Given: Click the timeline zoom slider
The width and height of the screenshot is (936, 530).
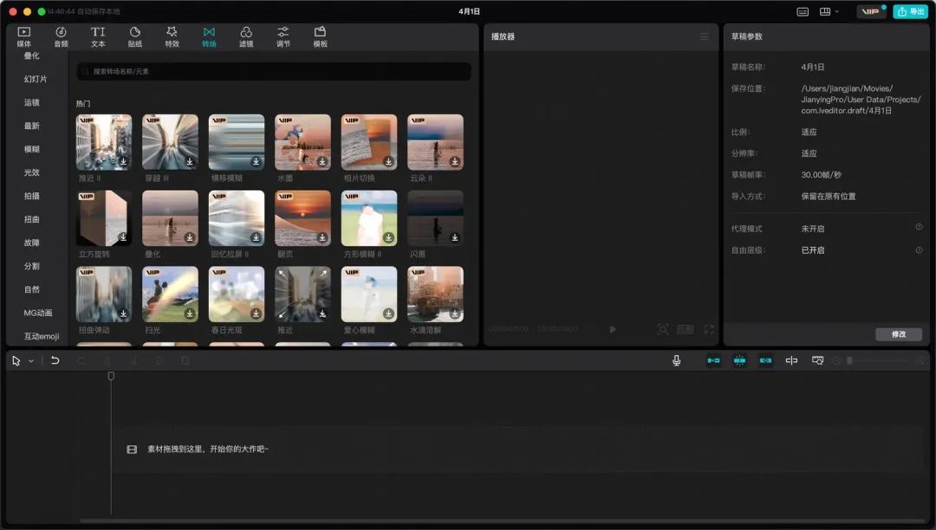Looking at the screenshot, I should (x=877, y=360).
